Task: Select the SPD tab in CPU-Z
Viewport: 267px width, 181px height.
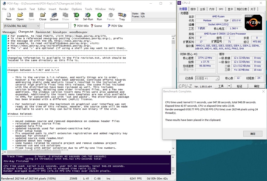Action: [221, 9]
